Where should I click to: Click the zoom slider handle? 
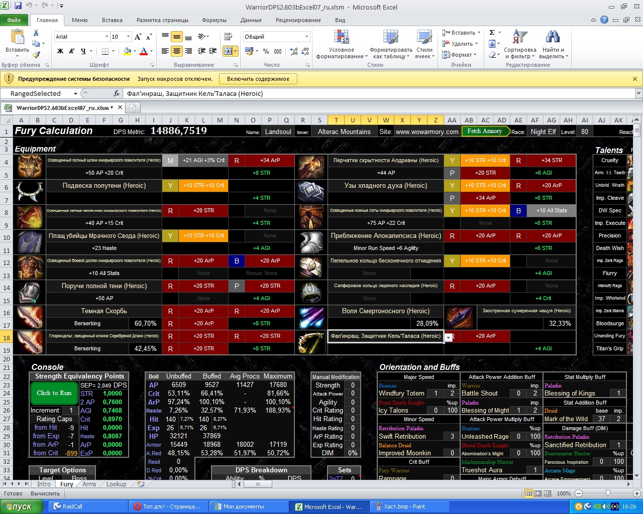(608, 493)
